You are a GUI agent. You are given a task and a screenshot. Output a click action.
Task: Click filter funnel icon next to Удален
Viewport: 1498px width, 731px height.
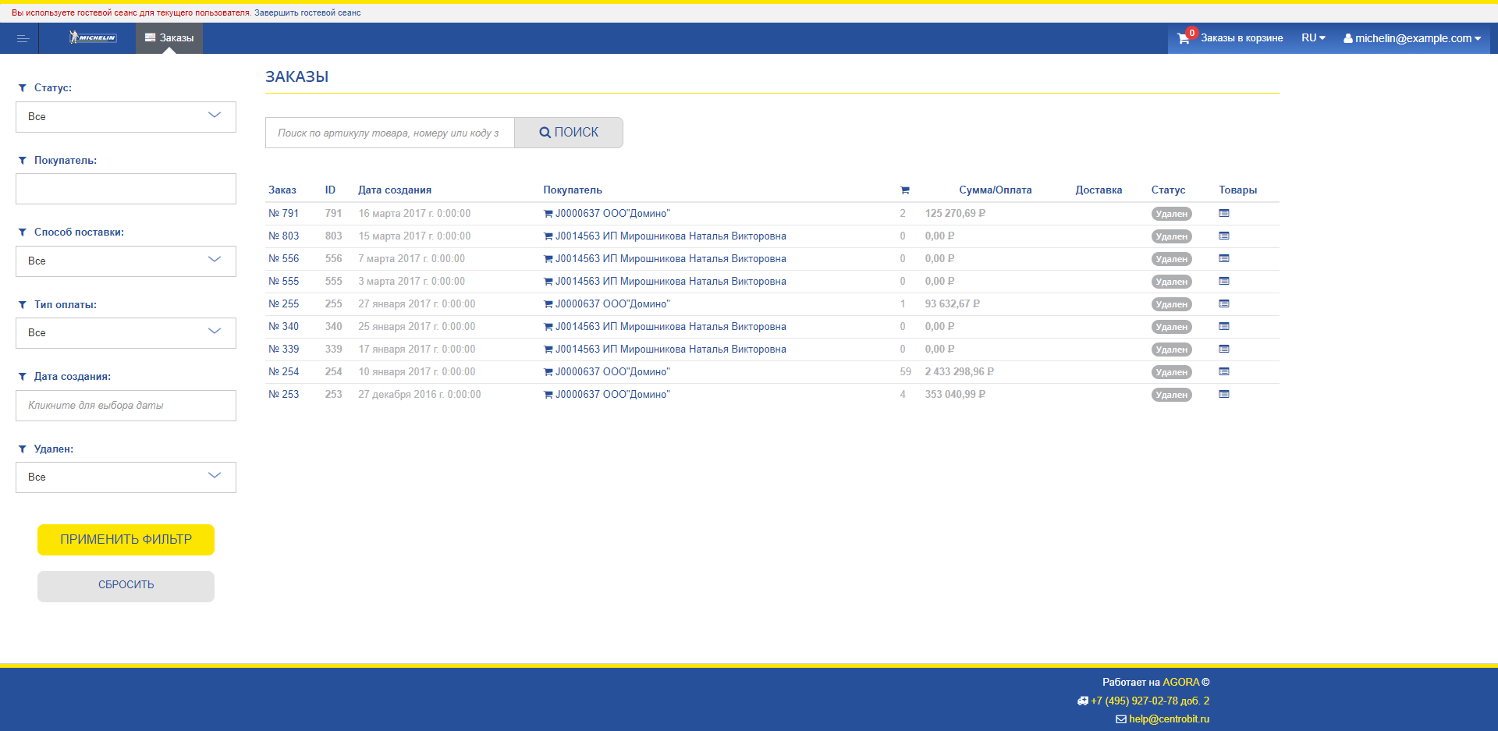(22, 449)
